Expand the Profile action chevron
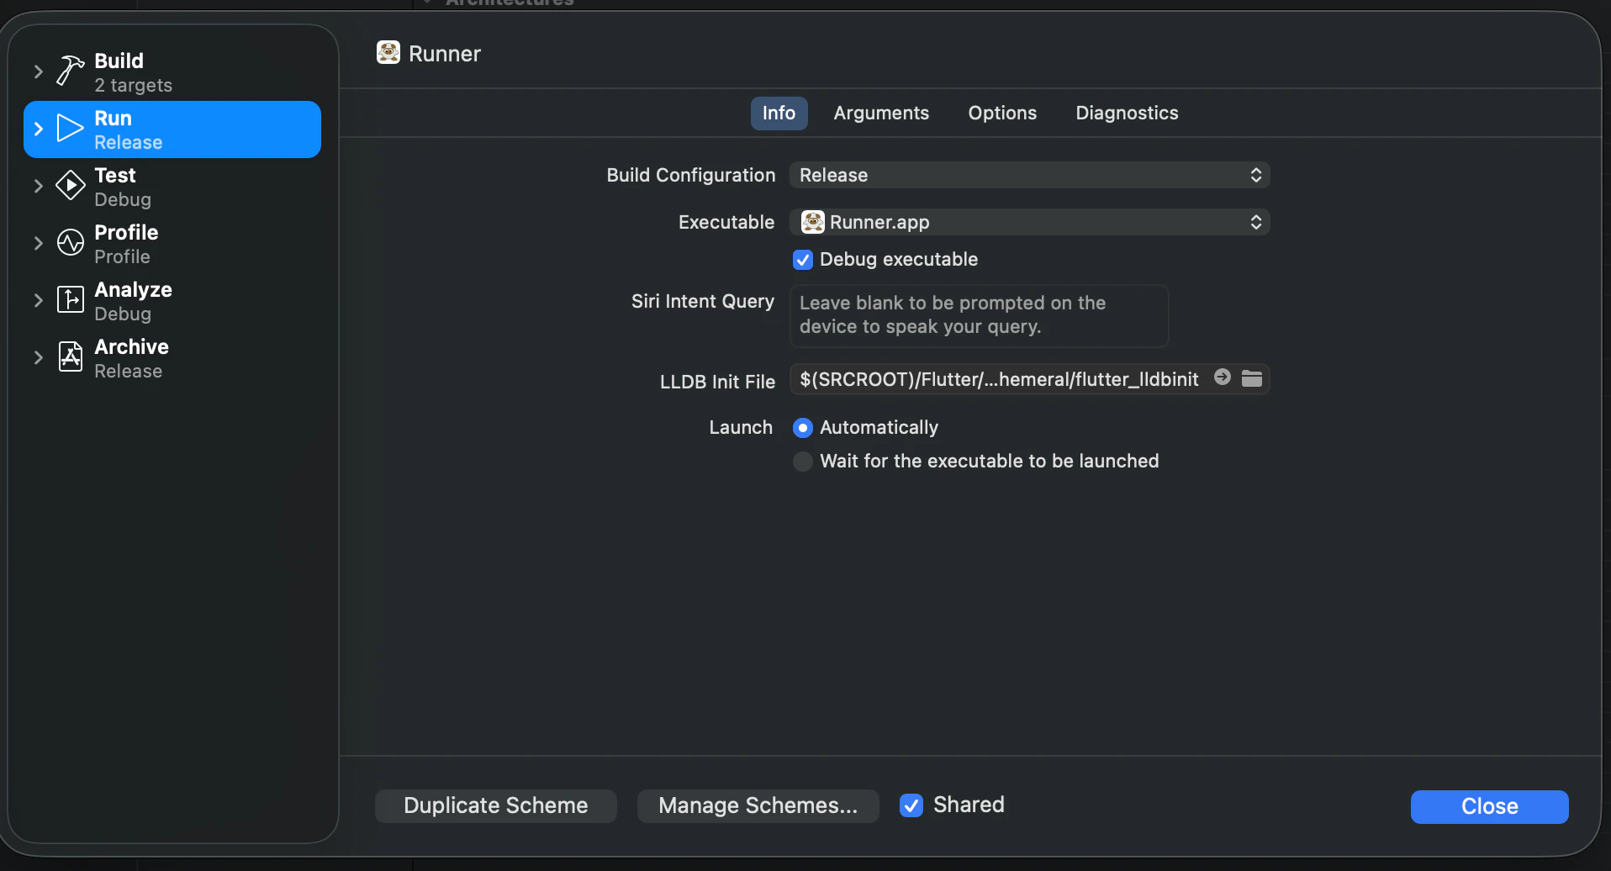This screenshot has width=1611, height=871. coord(38,243)
